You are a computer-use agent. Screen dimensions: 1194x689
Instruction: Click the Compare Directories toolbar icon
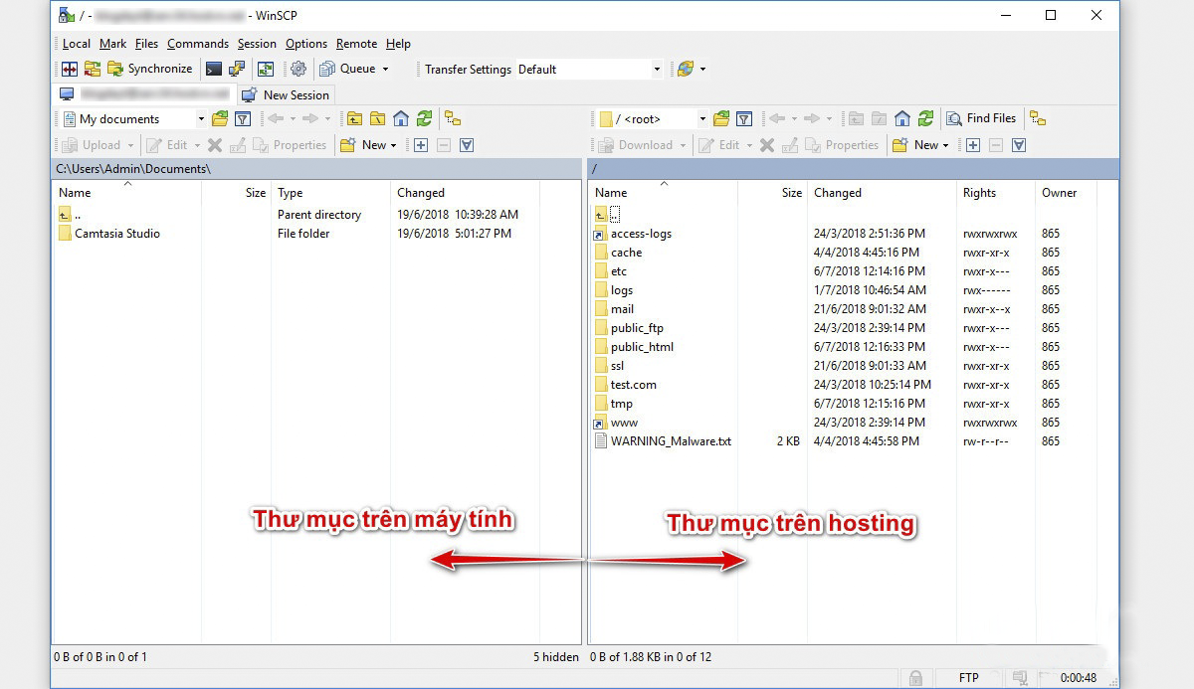69,69
